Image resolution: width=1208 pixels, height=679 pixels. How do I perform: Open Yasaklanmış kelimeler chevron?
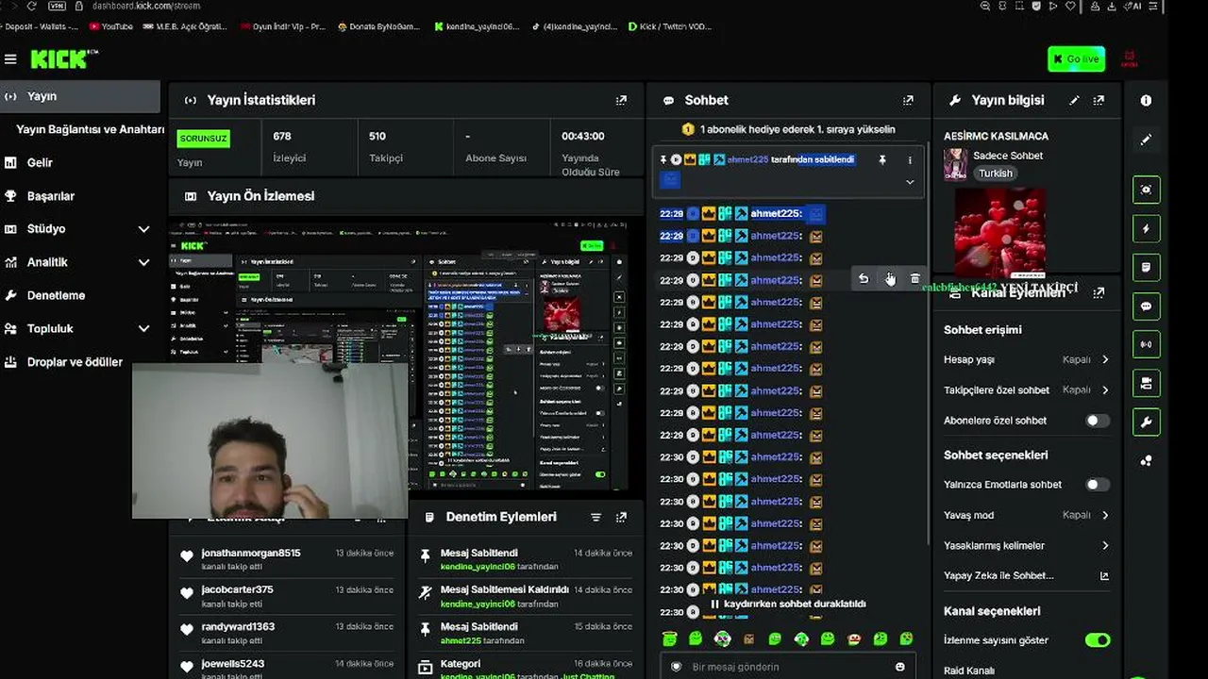[1105, 545]
